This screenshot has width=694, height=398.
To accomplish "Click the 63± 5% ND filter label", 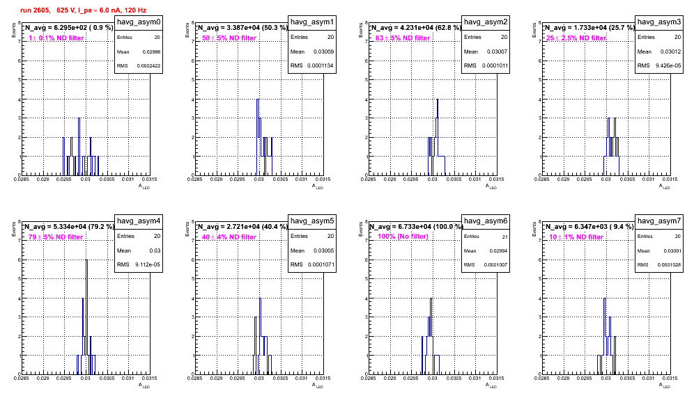I will [403, 38].
